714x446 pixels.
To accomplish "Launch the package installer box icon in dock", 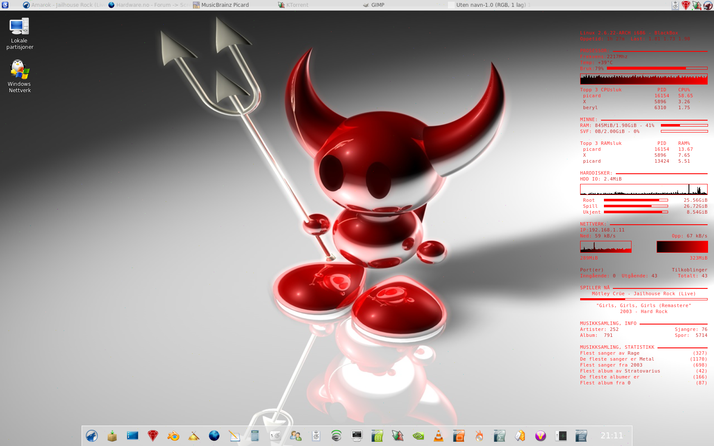I will pyautogui.click(x=112, y=436).
